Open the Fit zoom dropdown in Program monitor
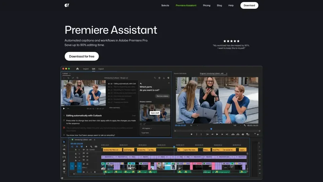Viewport: 323px width, 182px height. pyautogui.click(x=194, y=125)
